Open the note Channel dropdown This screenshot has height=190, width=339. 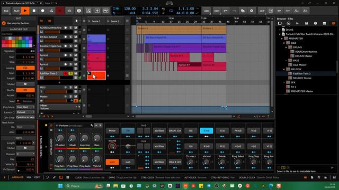[25, 154]
